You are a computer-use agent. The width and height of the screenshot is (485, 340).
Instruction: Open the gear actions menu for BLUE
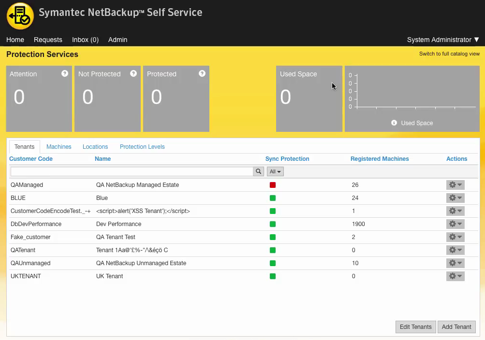tap(456, 198)
